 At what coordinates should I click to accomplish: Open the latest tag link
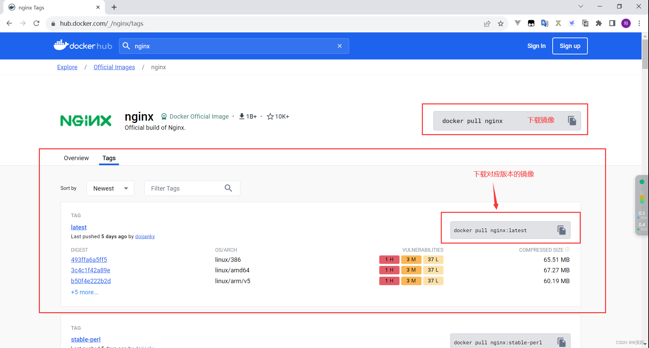tap(79, 227)
